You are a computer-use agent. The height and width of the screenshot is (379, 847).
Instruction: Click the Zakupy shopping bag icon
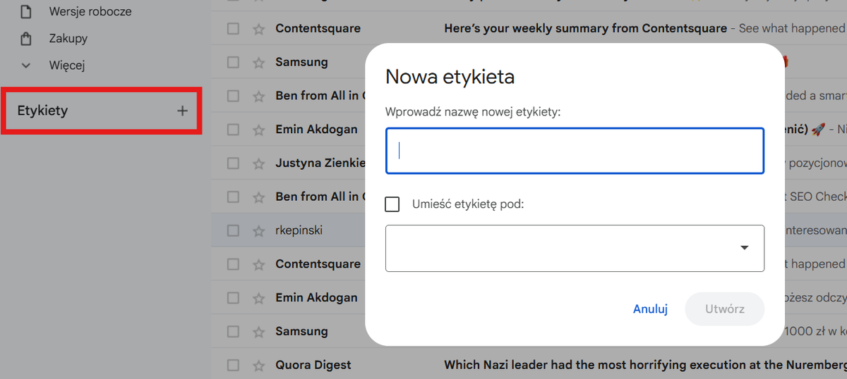click(27, 39)
